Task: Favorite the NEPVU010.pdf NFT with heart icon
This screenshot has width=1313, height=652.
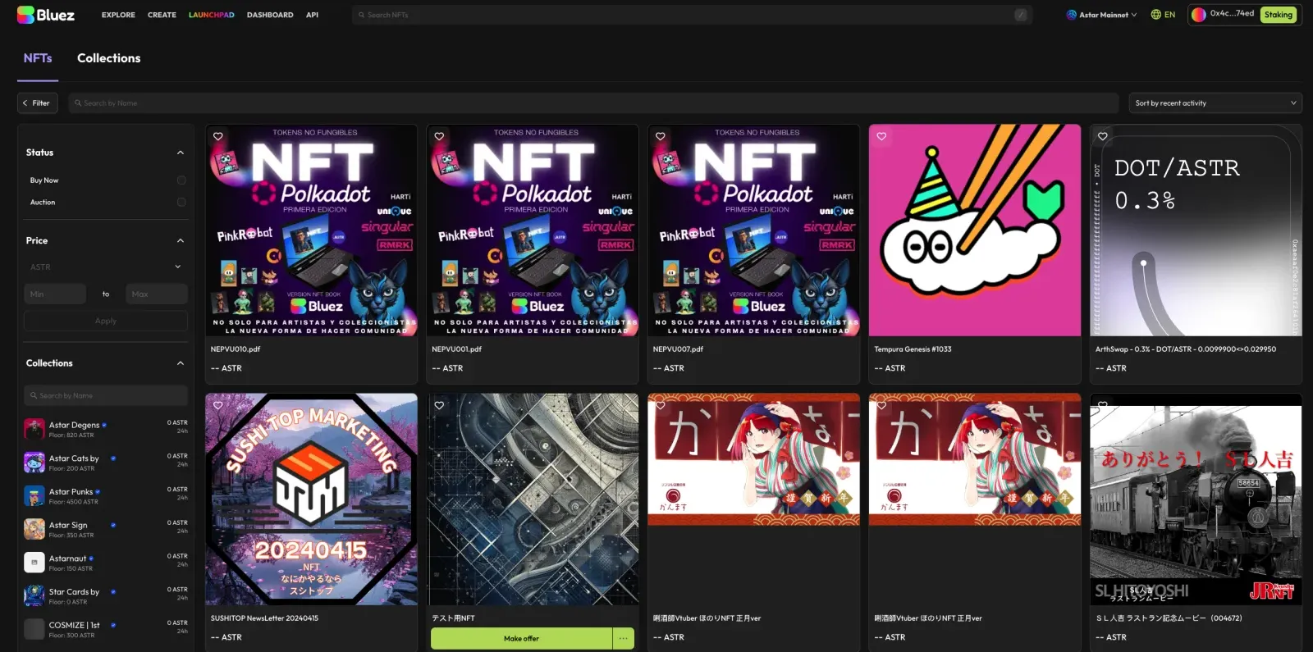Action: (x=218, y=137)
